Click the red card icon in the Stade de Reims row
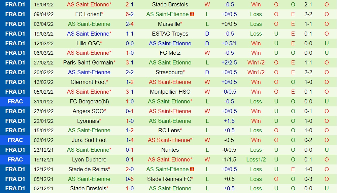Viewport: 337px width, 193px height. pyautogui.click(x=192, y=170)
